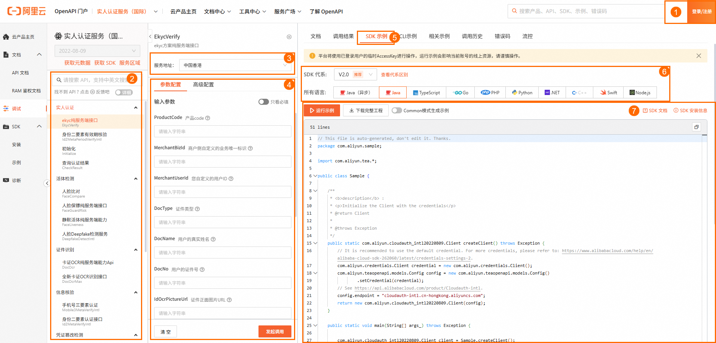716x343 pixels.
Task: Open the 服务广场 menu in the top bar
Action: (x=288, y=12)
